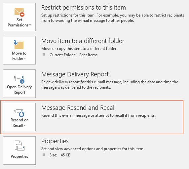This screenshot has height=169, width=189.
Task: Click the Set Permissions envelope icon
Action: click(19, 12)
